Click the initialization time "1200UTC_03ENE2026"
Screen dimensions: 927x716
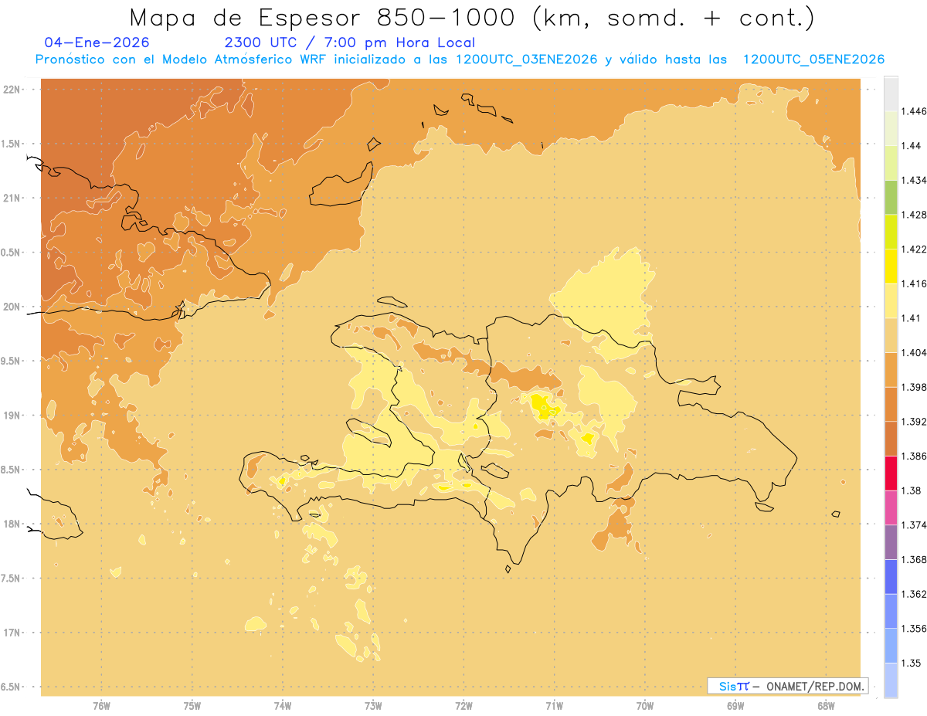[527, 59]
